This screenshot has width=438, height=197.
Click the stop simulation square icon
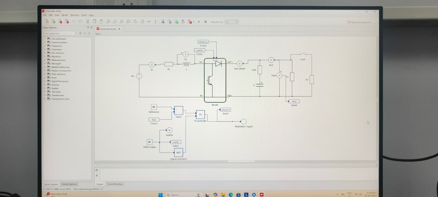206,22
